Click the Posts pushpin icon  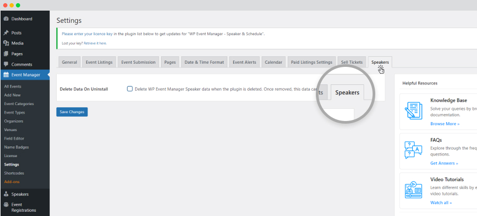tap(6, 33)
